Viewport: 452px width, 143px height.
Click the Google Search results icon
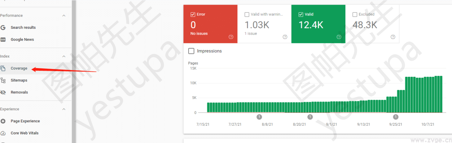click(3, 28)
